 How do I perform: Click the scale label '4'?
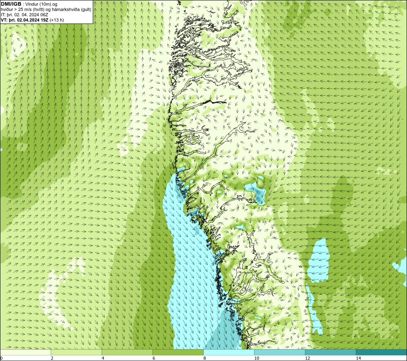point(103,358)
